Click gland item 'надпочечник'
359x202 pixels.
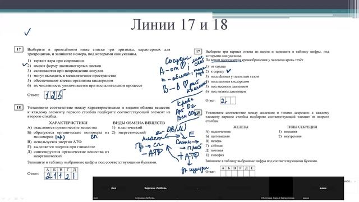(x=220, y=132)
